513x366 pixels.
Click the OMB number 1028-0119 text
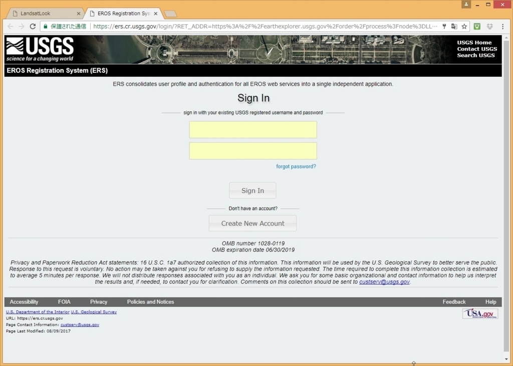coord(253,243)
